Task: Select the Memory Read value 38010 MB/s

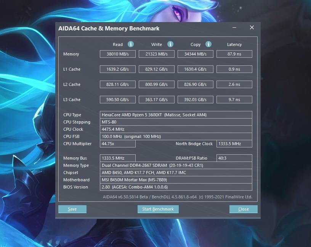Action: pyautogui.click(x=117, y=54)
